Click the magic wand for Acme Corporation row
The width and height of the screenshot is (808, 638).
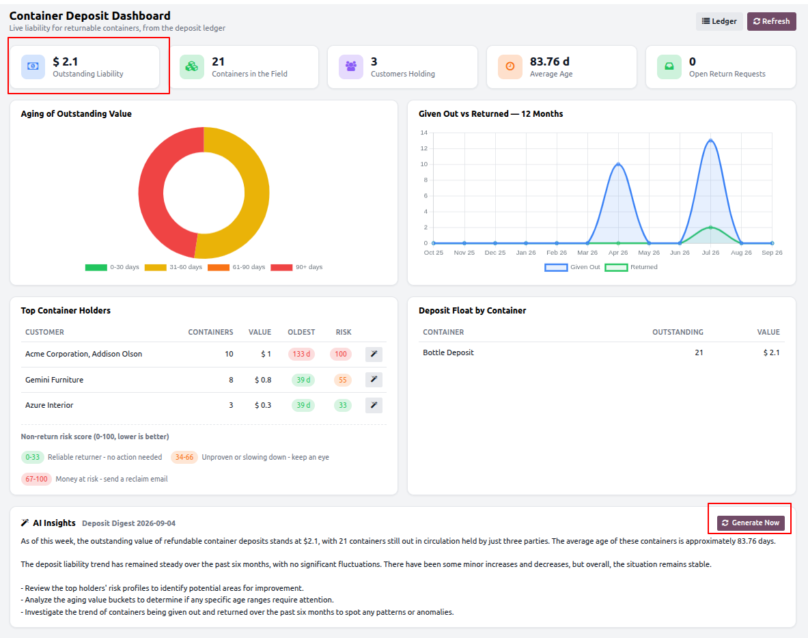point(374,354)
